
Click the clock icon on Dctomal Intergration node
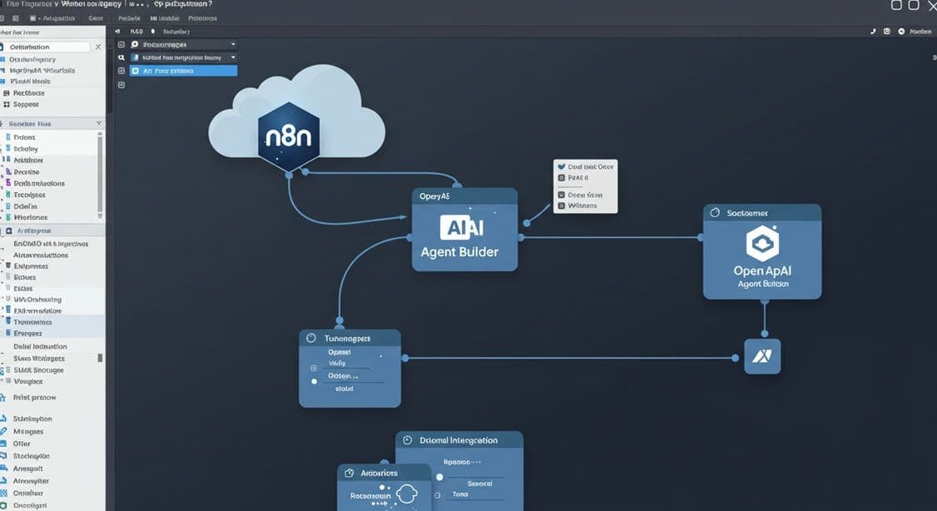coord(408,440)
